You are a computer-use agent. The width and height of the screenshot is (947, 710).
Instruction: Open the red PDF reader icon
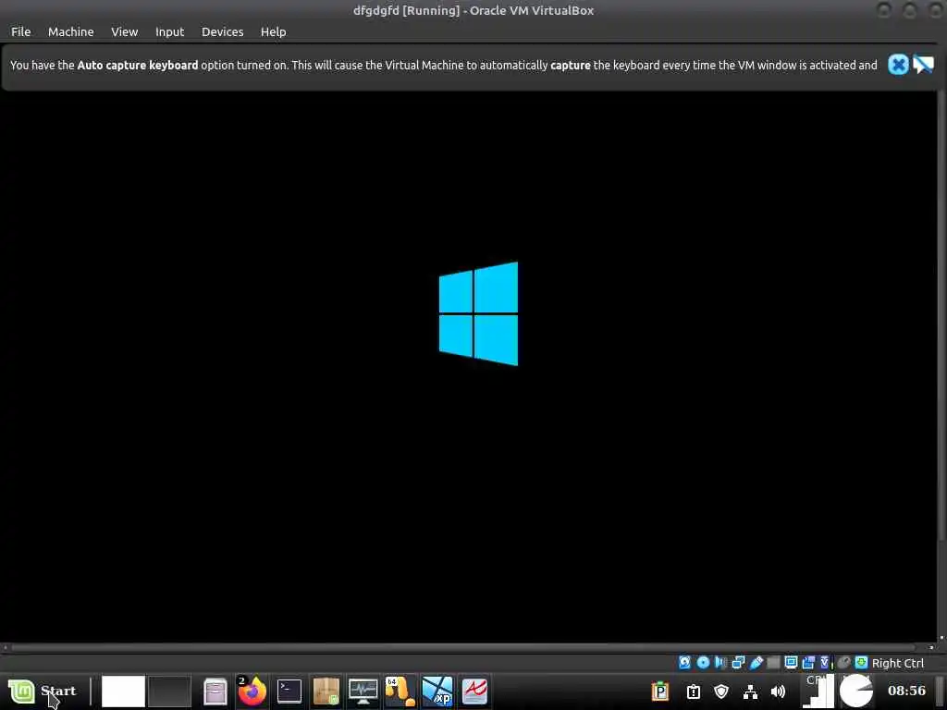coord(474,692)
